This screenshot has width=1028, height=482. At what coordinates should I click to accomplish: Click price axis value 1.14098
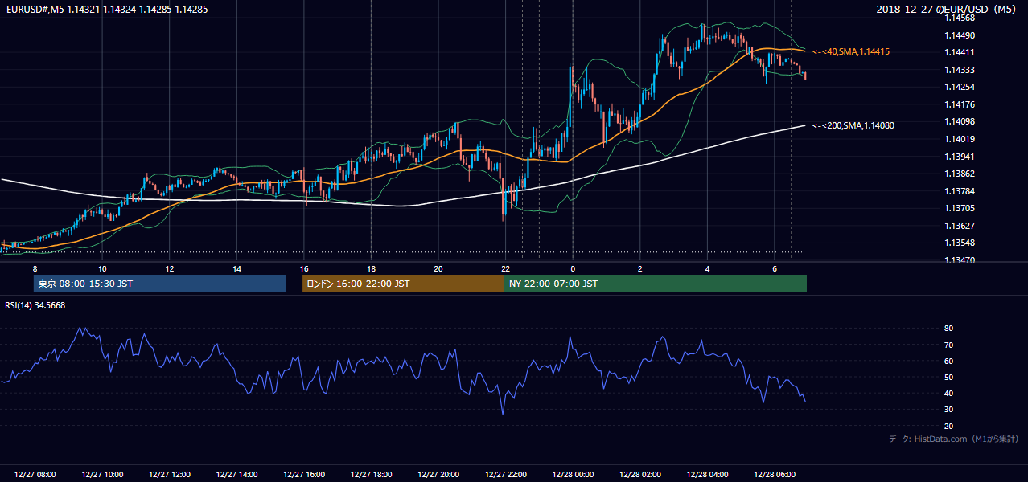coord(960,121)
